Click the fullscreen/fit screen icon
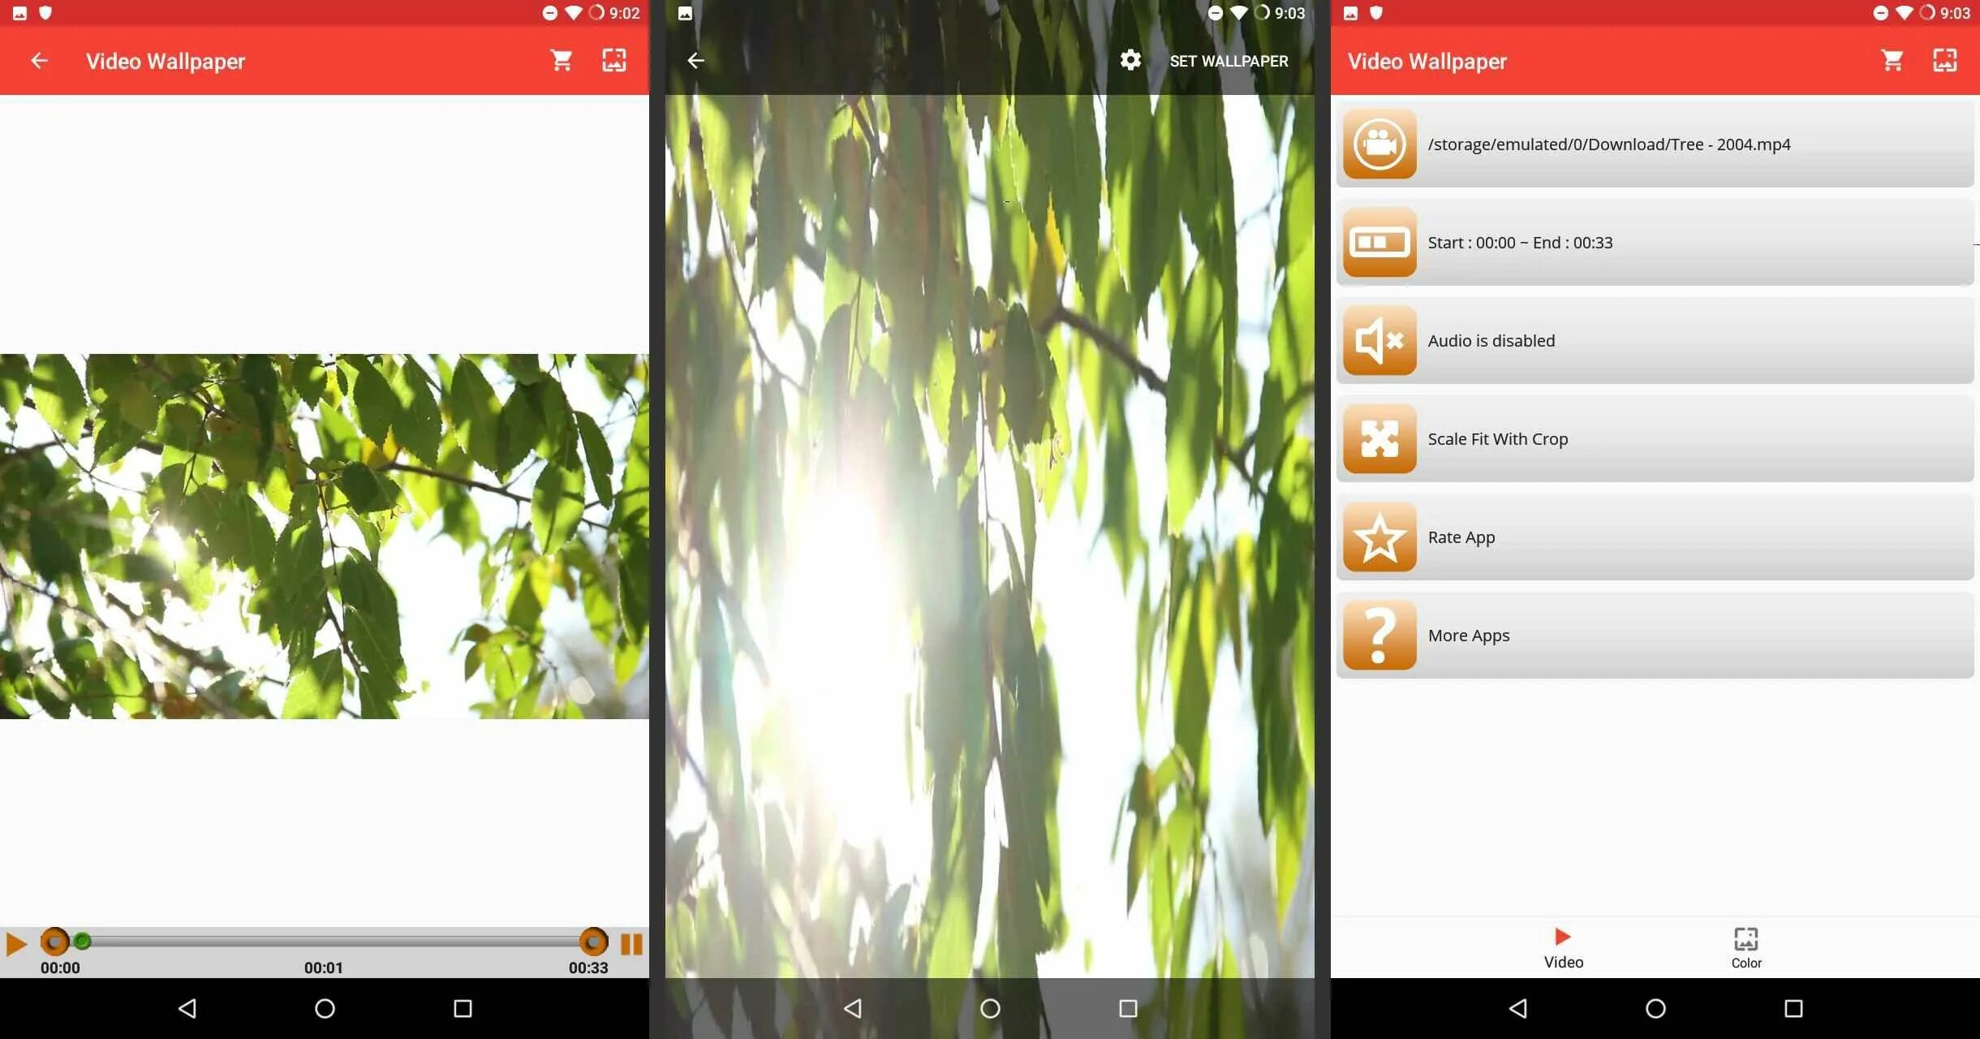The image size is (1980, 1039). click(x=614, y=60)
